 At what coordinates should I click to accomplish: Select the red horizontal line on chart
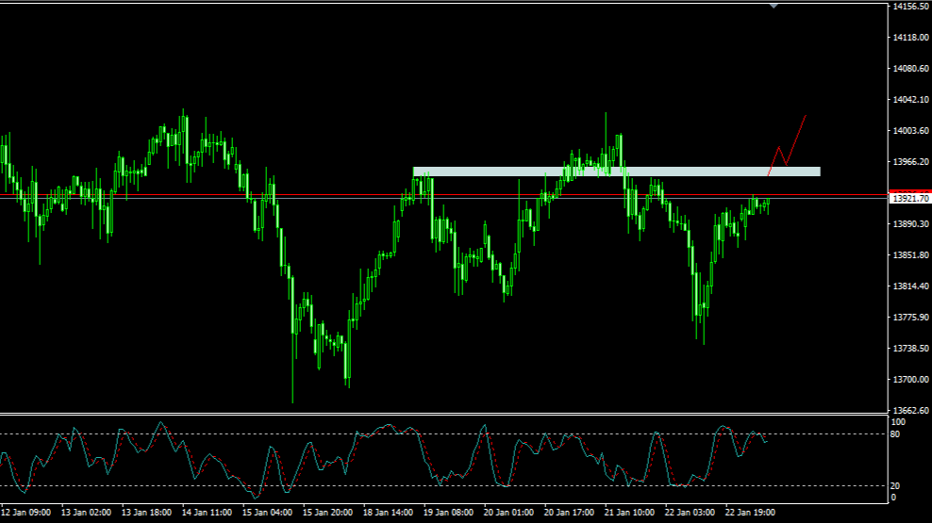[444, 194]
